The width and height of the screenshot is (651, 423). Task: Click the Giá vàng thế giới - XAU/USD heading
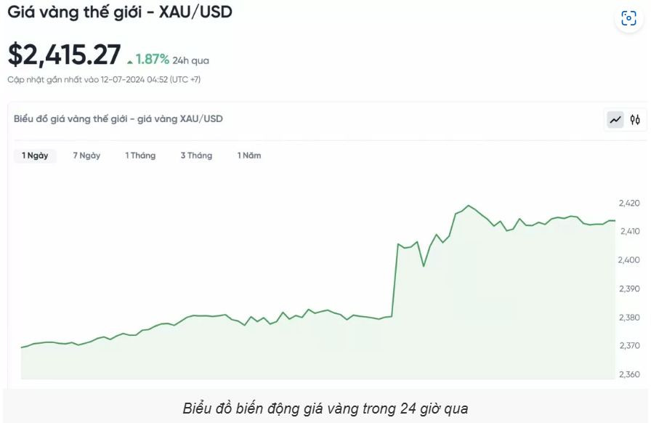[x=120, y=12]
